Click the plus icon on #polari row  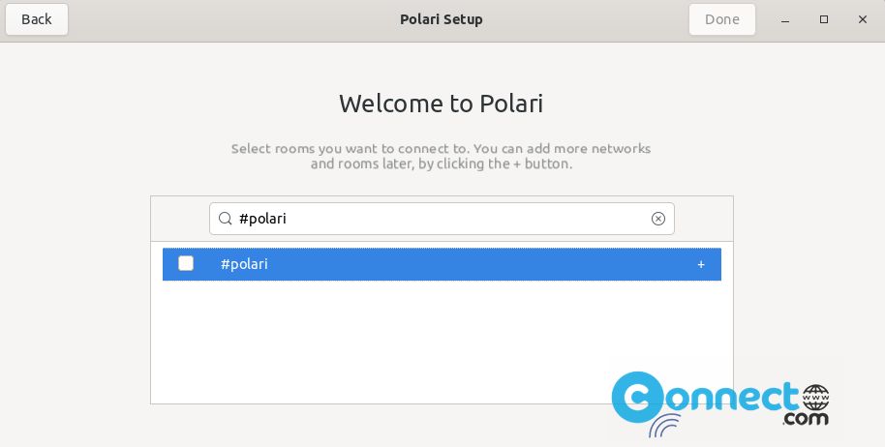tap(701, 264)
